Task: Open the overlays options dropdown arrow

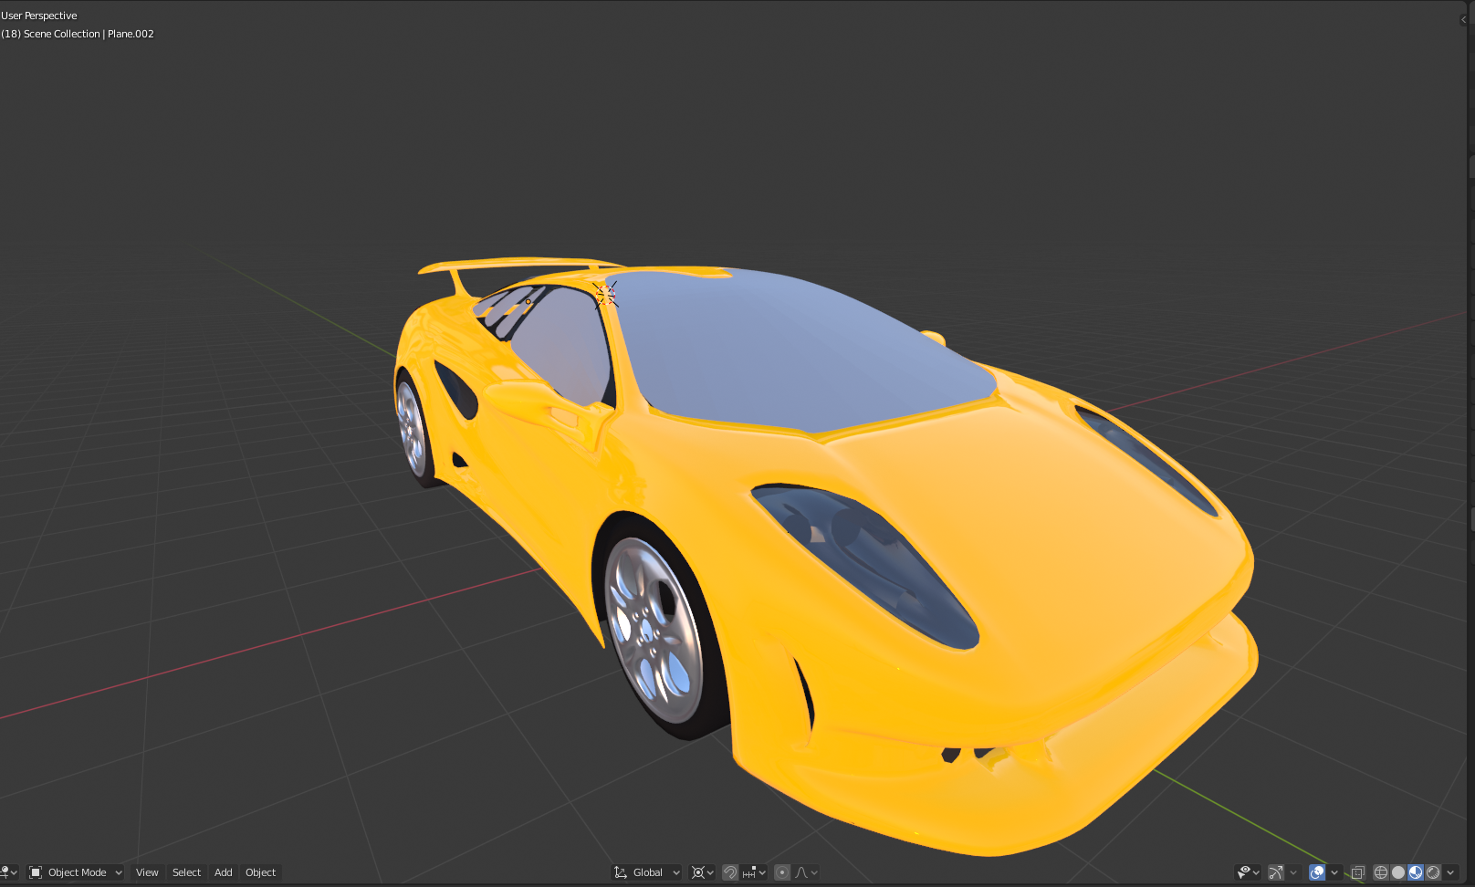Action: click(1334, 872)
